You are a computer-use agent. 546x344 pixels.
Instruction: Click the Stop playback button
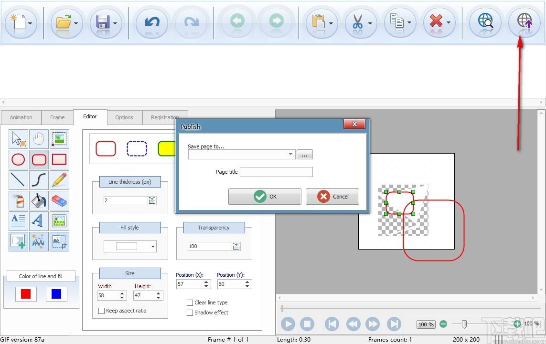[307, 324]
